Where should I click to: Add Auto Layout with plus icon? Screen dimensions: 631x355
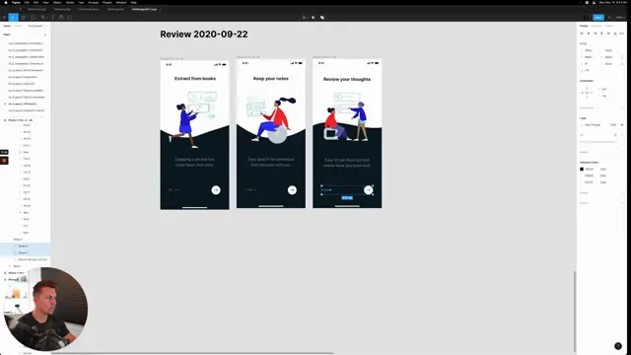(622, 107)
